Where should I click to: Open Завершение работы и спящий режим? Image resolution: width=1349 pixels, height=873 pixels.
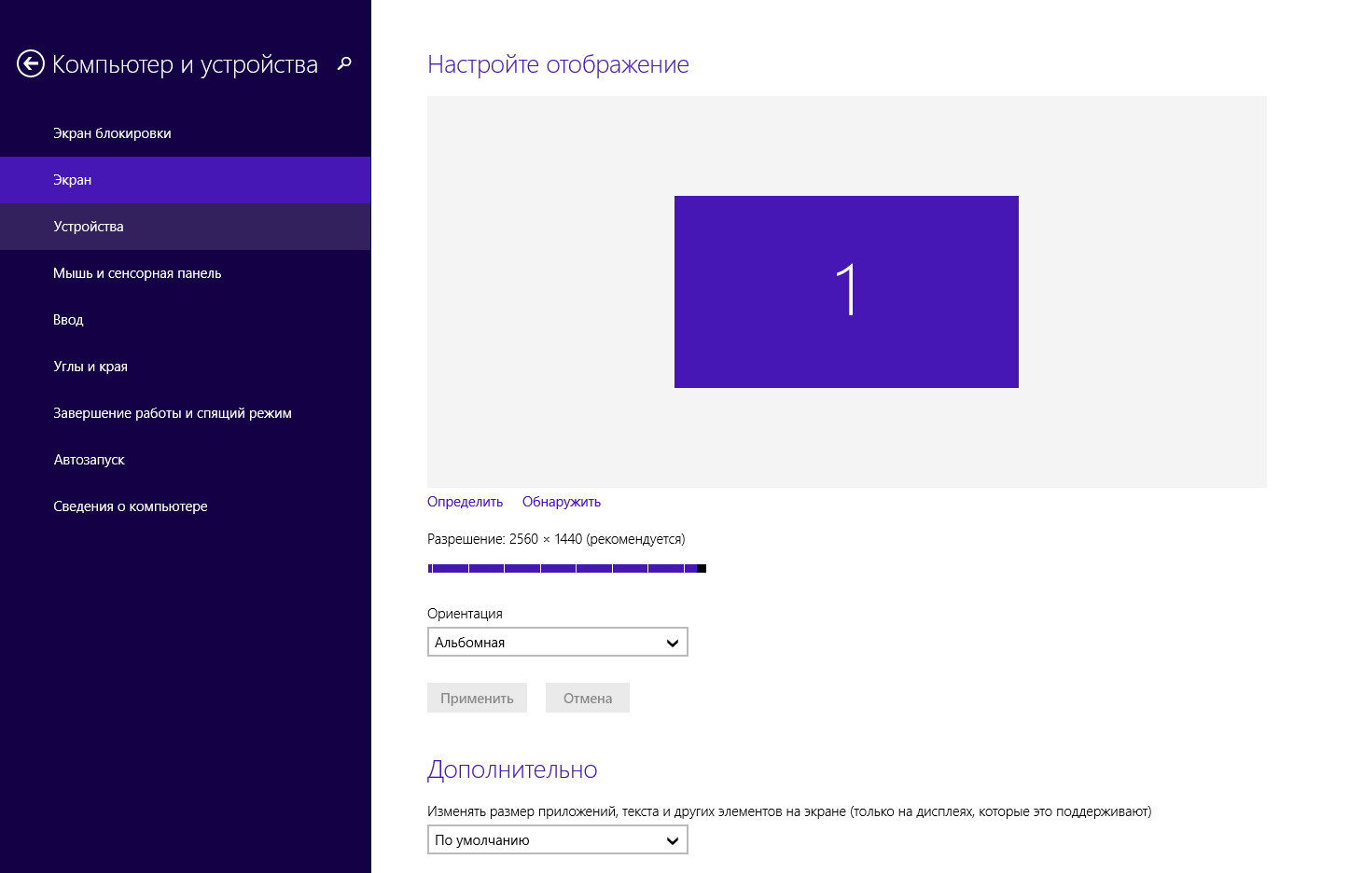click(173, 413)
